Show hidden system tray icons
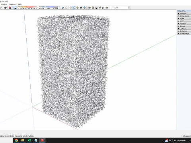Screen dimensions: 191x143 (x=189, y=140)
